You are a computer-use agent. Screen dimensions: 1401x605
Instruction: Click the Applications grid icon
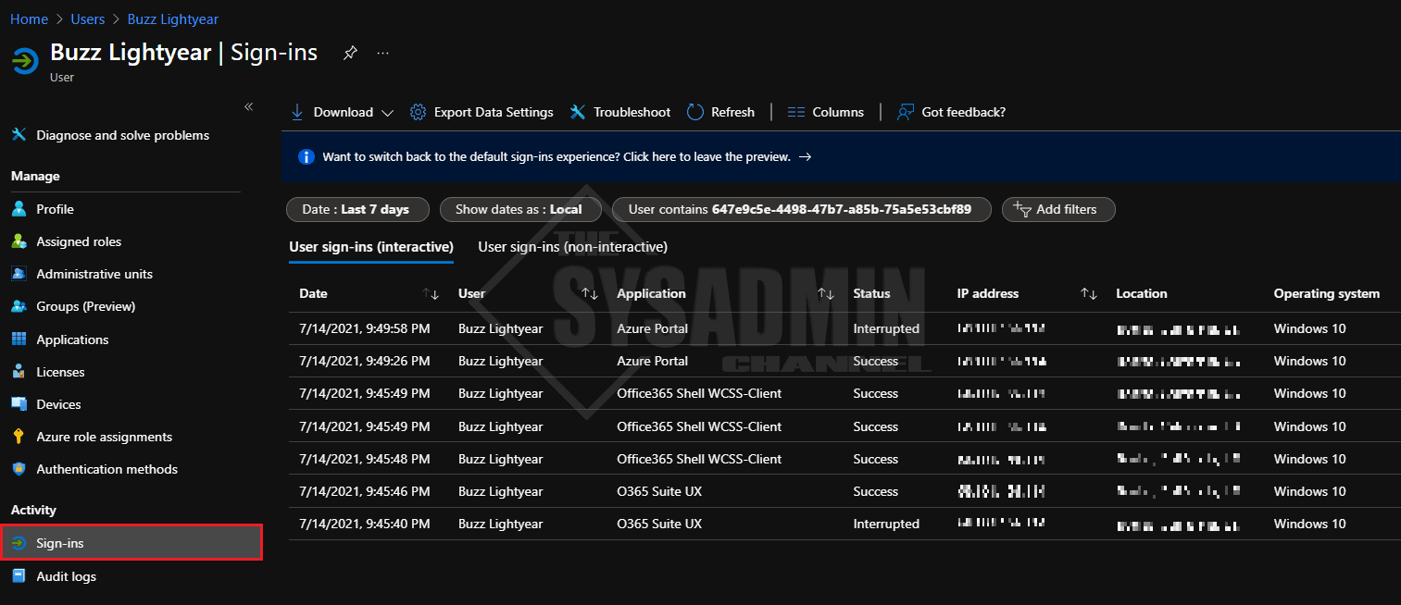[19, 340]
